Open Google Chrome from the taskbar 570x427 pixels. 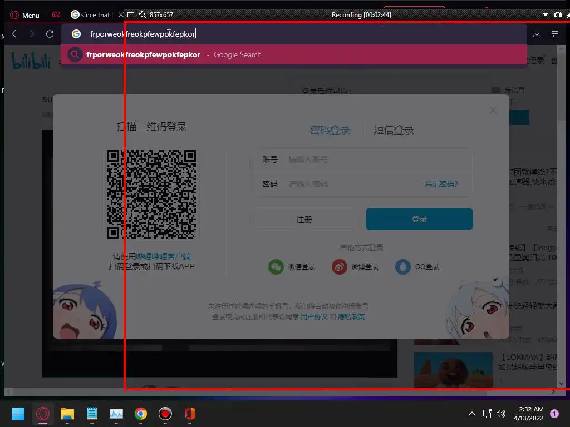coord(141,414)
